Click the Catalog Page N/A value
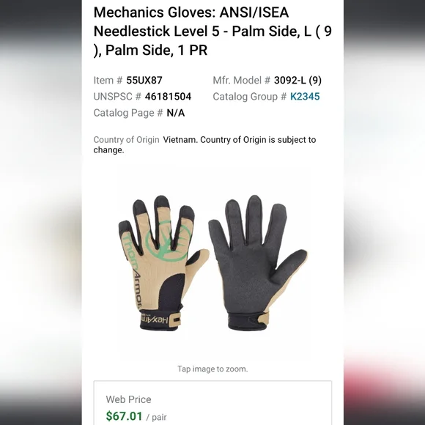This screenshot has width=425, height=425. [x=176, y=113]
